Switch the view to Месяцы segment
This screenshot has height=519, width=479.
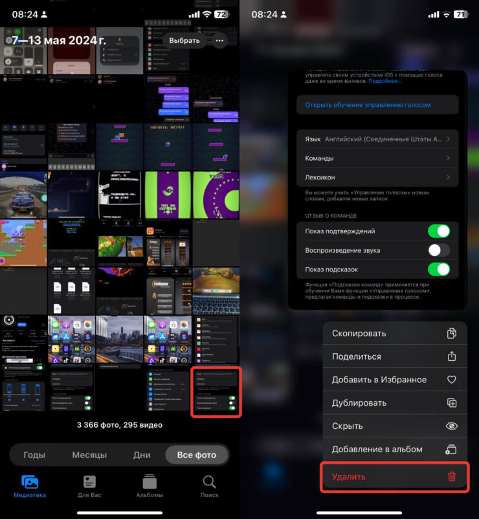click(x=89, y=455)
